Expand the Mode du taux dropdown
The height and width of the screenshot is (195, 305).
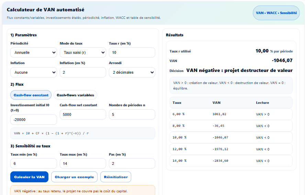coord(82,52)
